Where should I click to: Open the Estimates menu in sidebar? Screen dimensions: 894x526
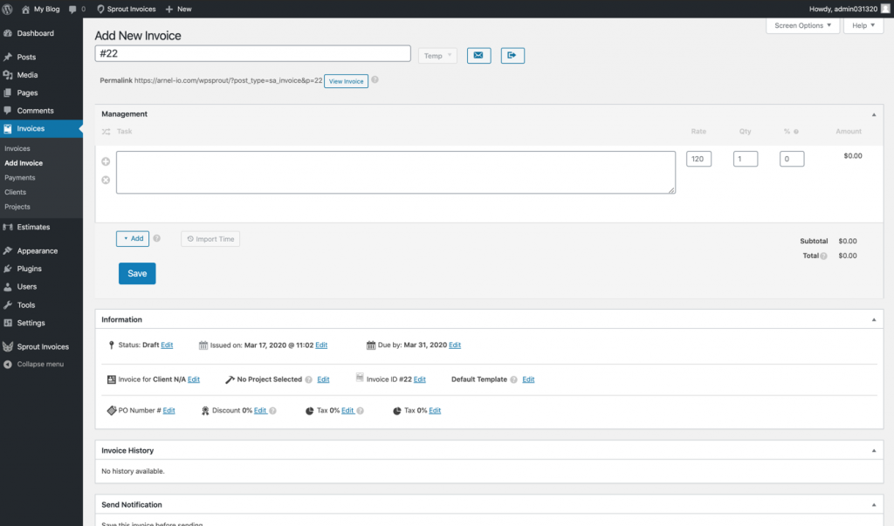(x=33, y=227)
